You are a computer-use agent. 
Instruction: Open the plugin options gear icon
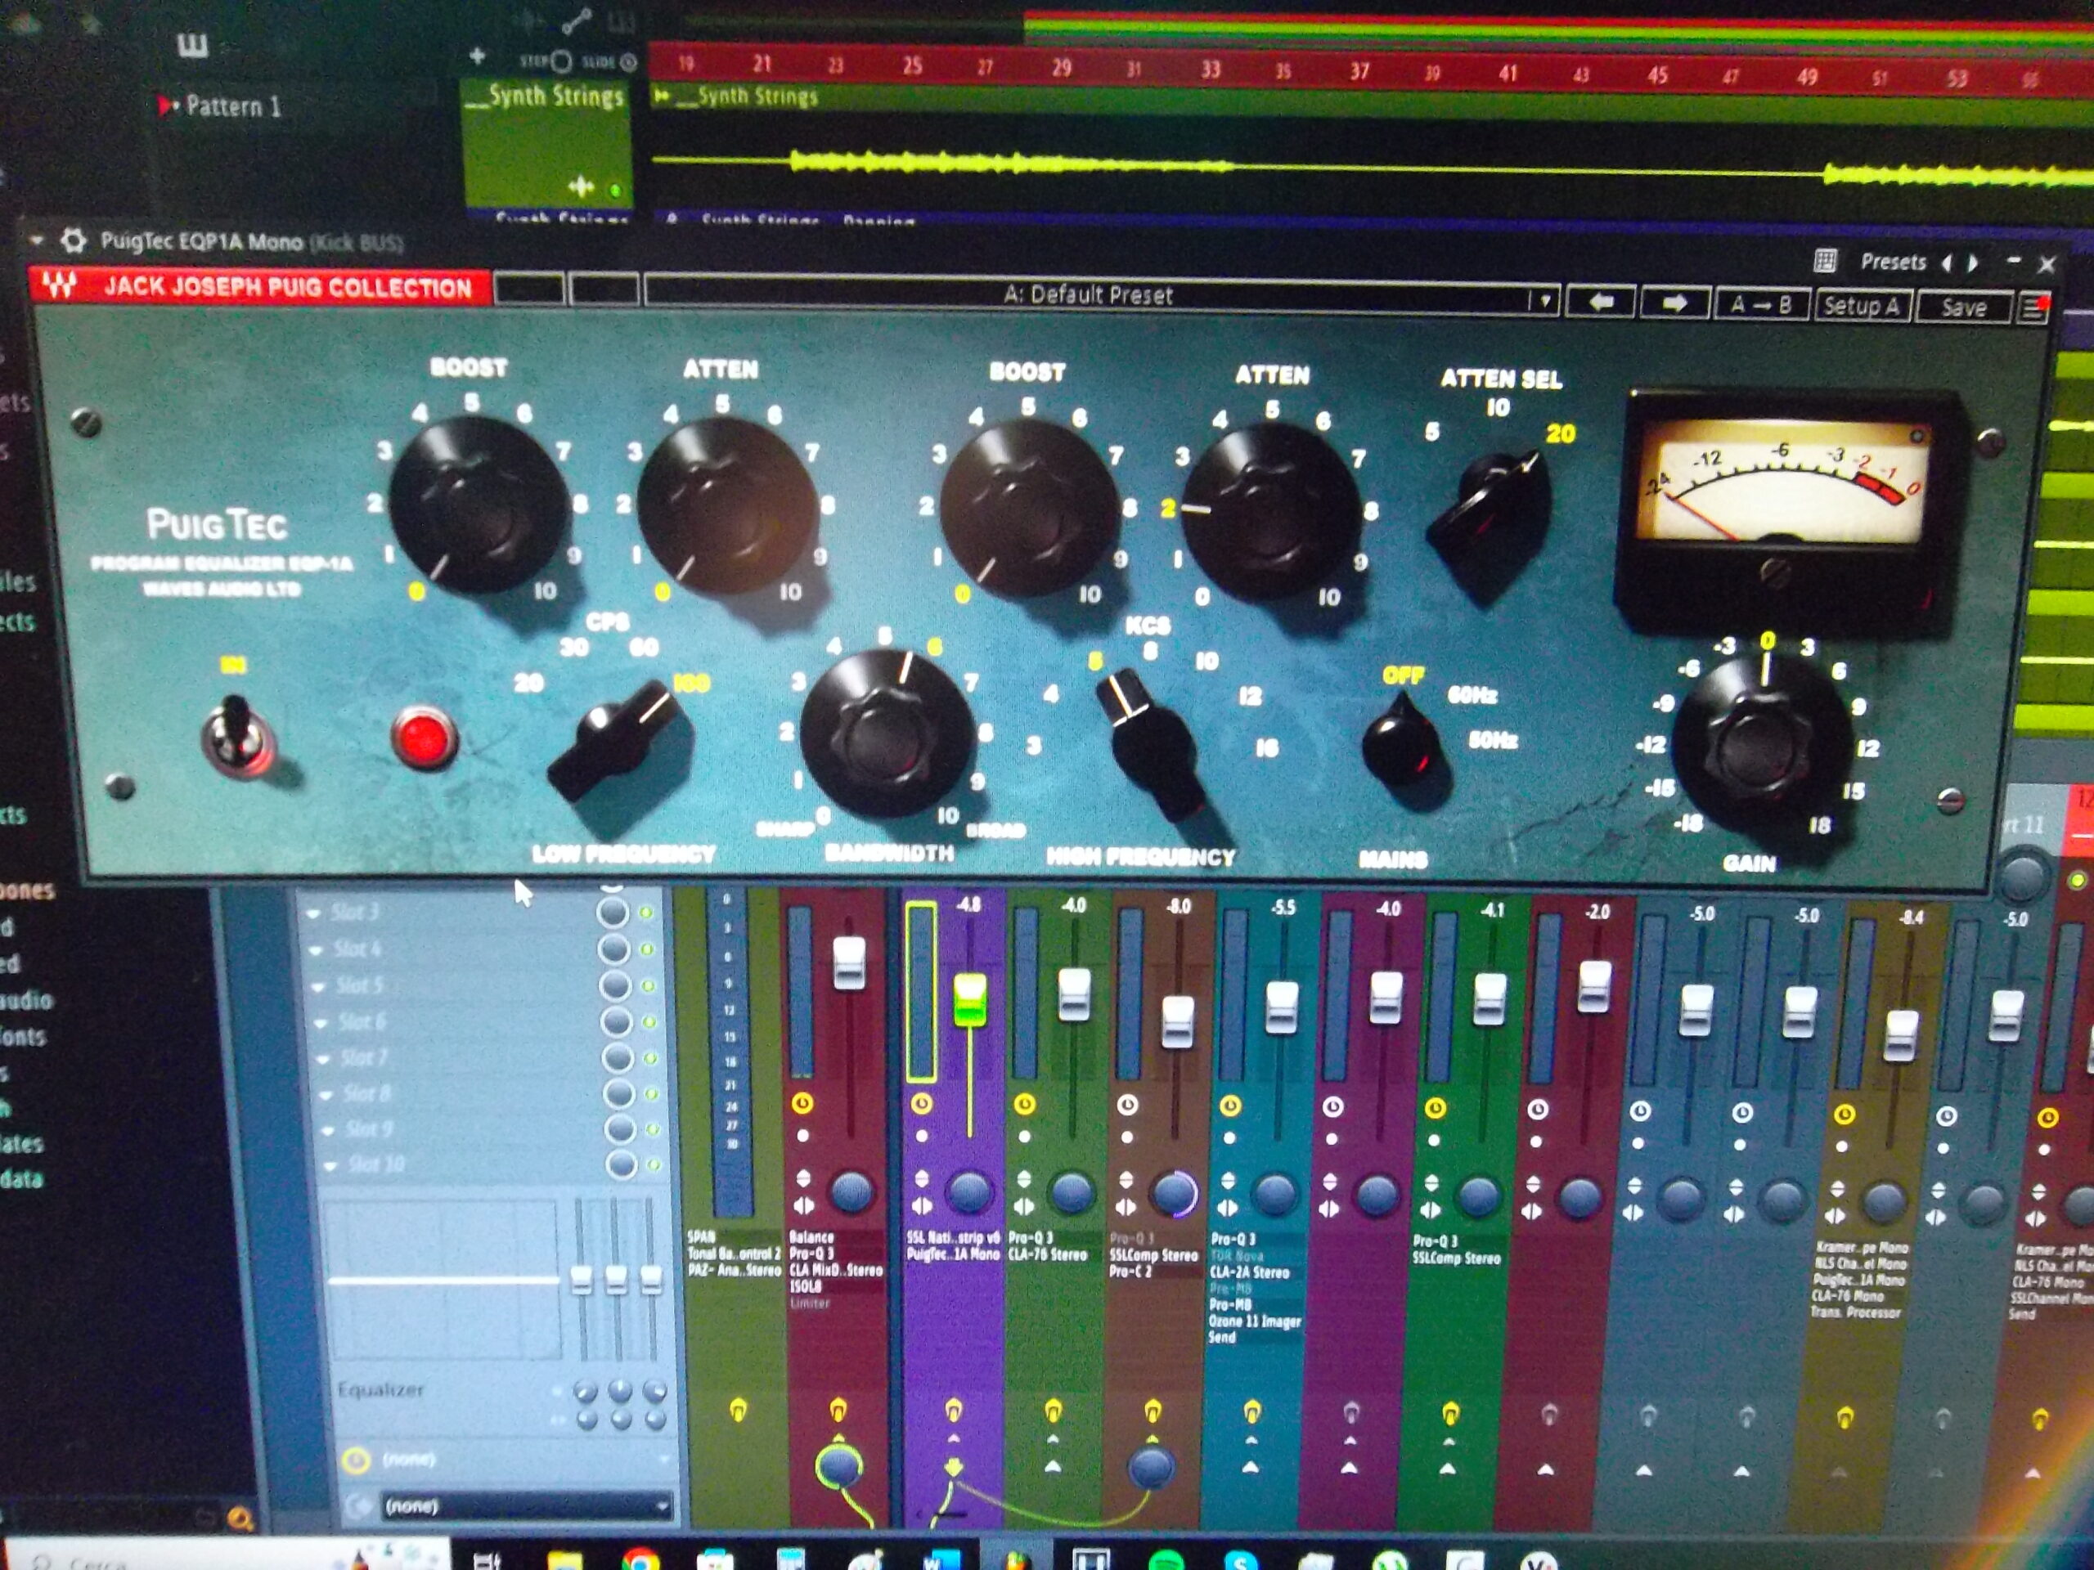[x=73, y=241]
